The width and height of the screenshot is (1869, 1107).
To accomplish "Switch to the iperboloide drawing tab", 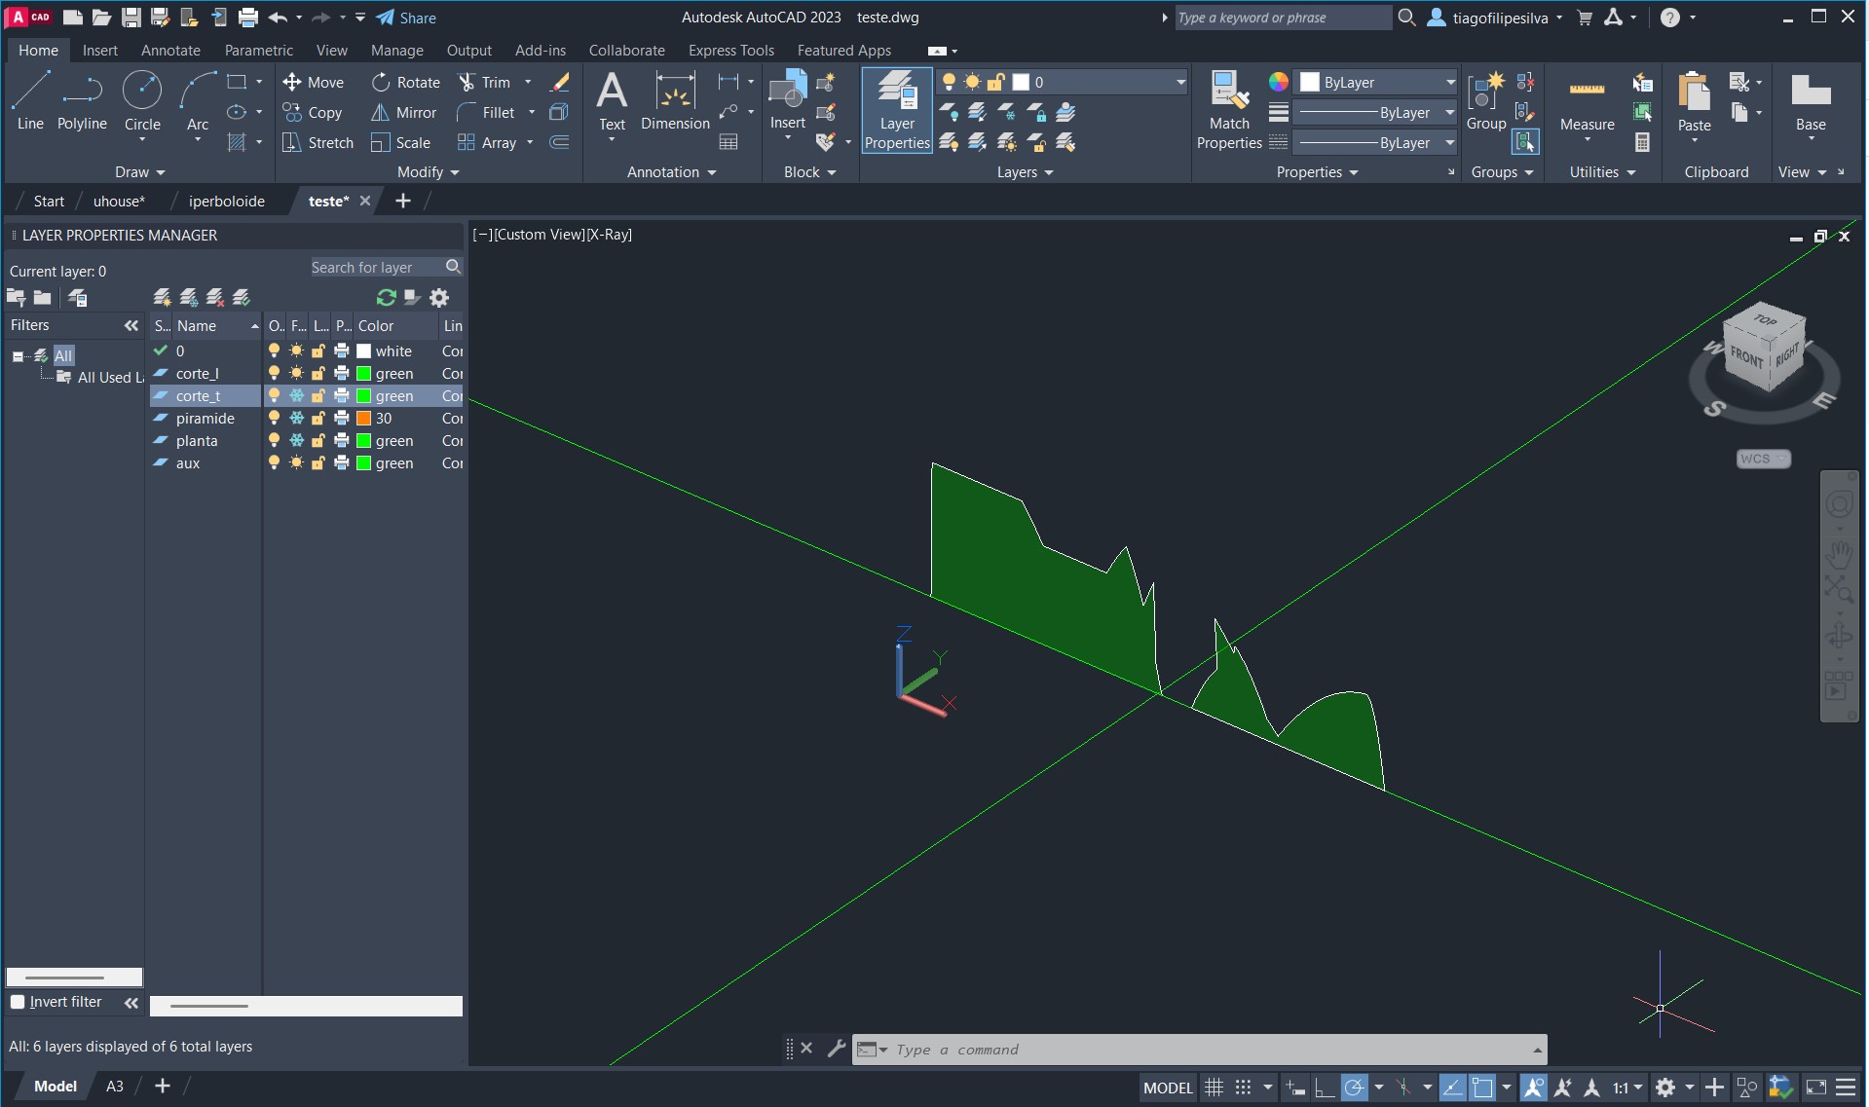I will point(227,202).
